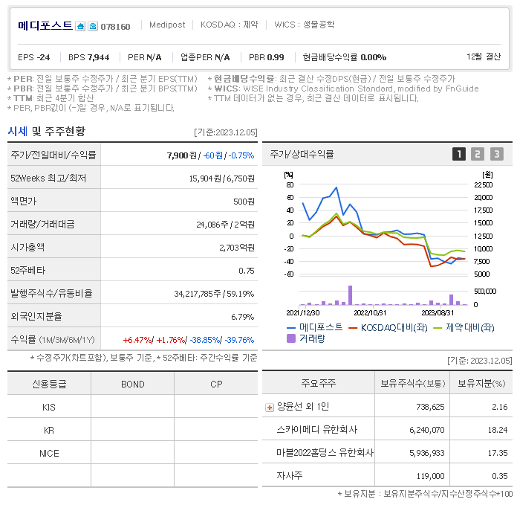Screen dimensions: 517x505
Task: Open the Medipost homepage icon
Action: (80, 26)
